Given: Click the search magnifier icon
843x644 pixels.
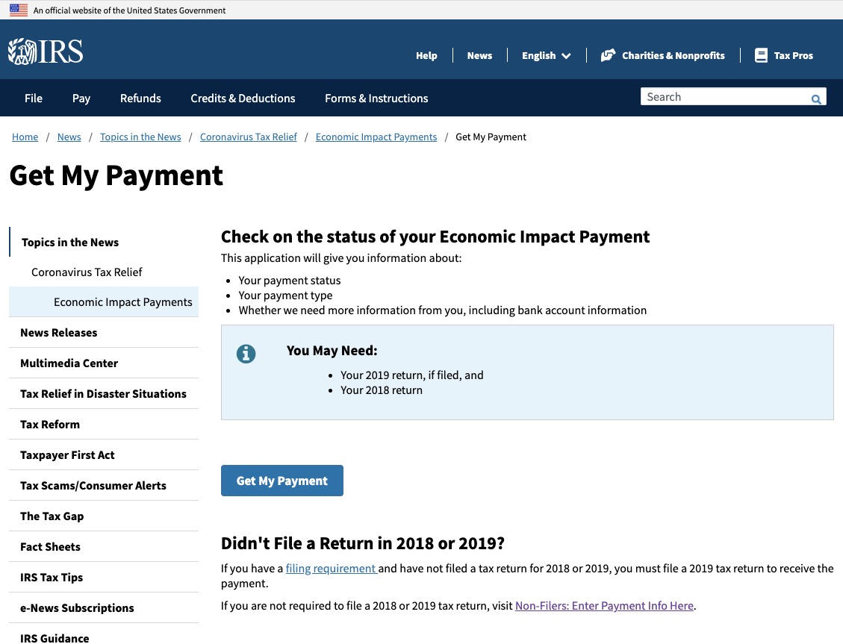Looking at the screenshot, I should (x=815, y=99).
